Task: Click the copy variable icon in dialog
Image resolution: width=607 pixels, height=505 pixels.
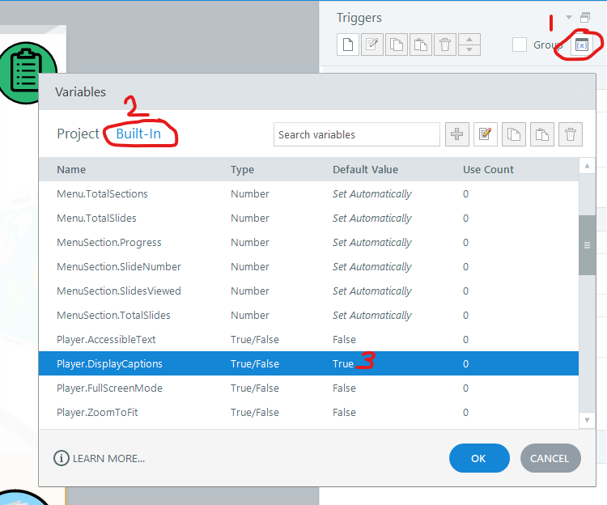Action: point(514,134)
